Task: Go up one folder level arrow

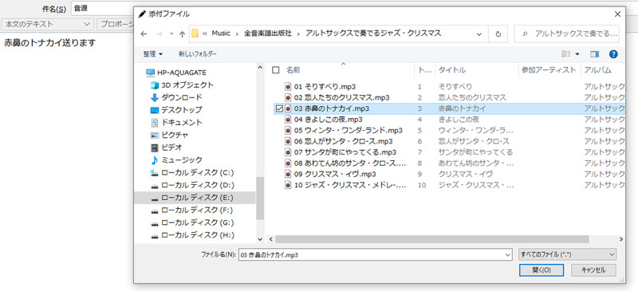Action: (x=182, y=34)
